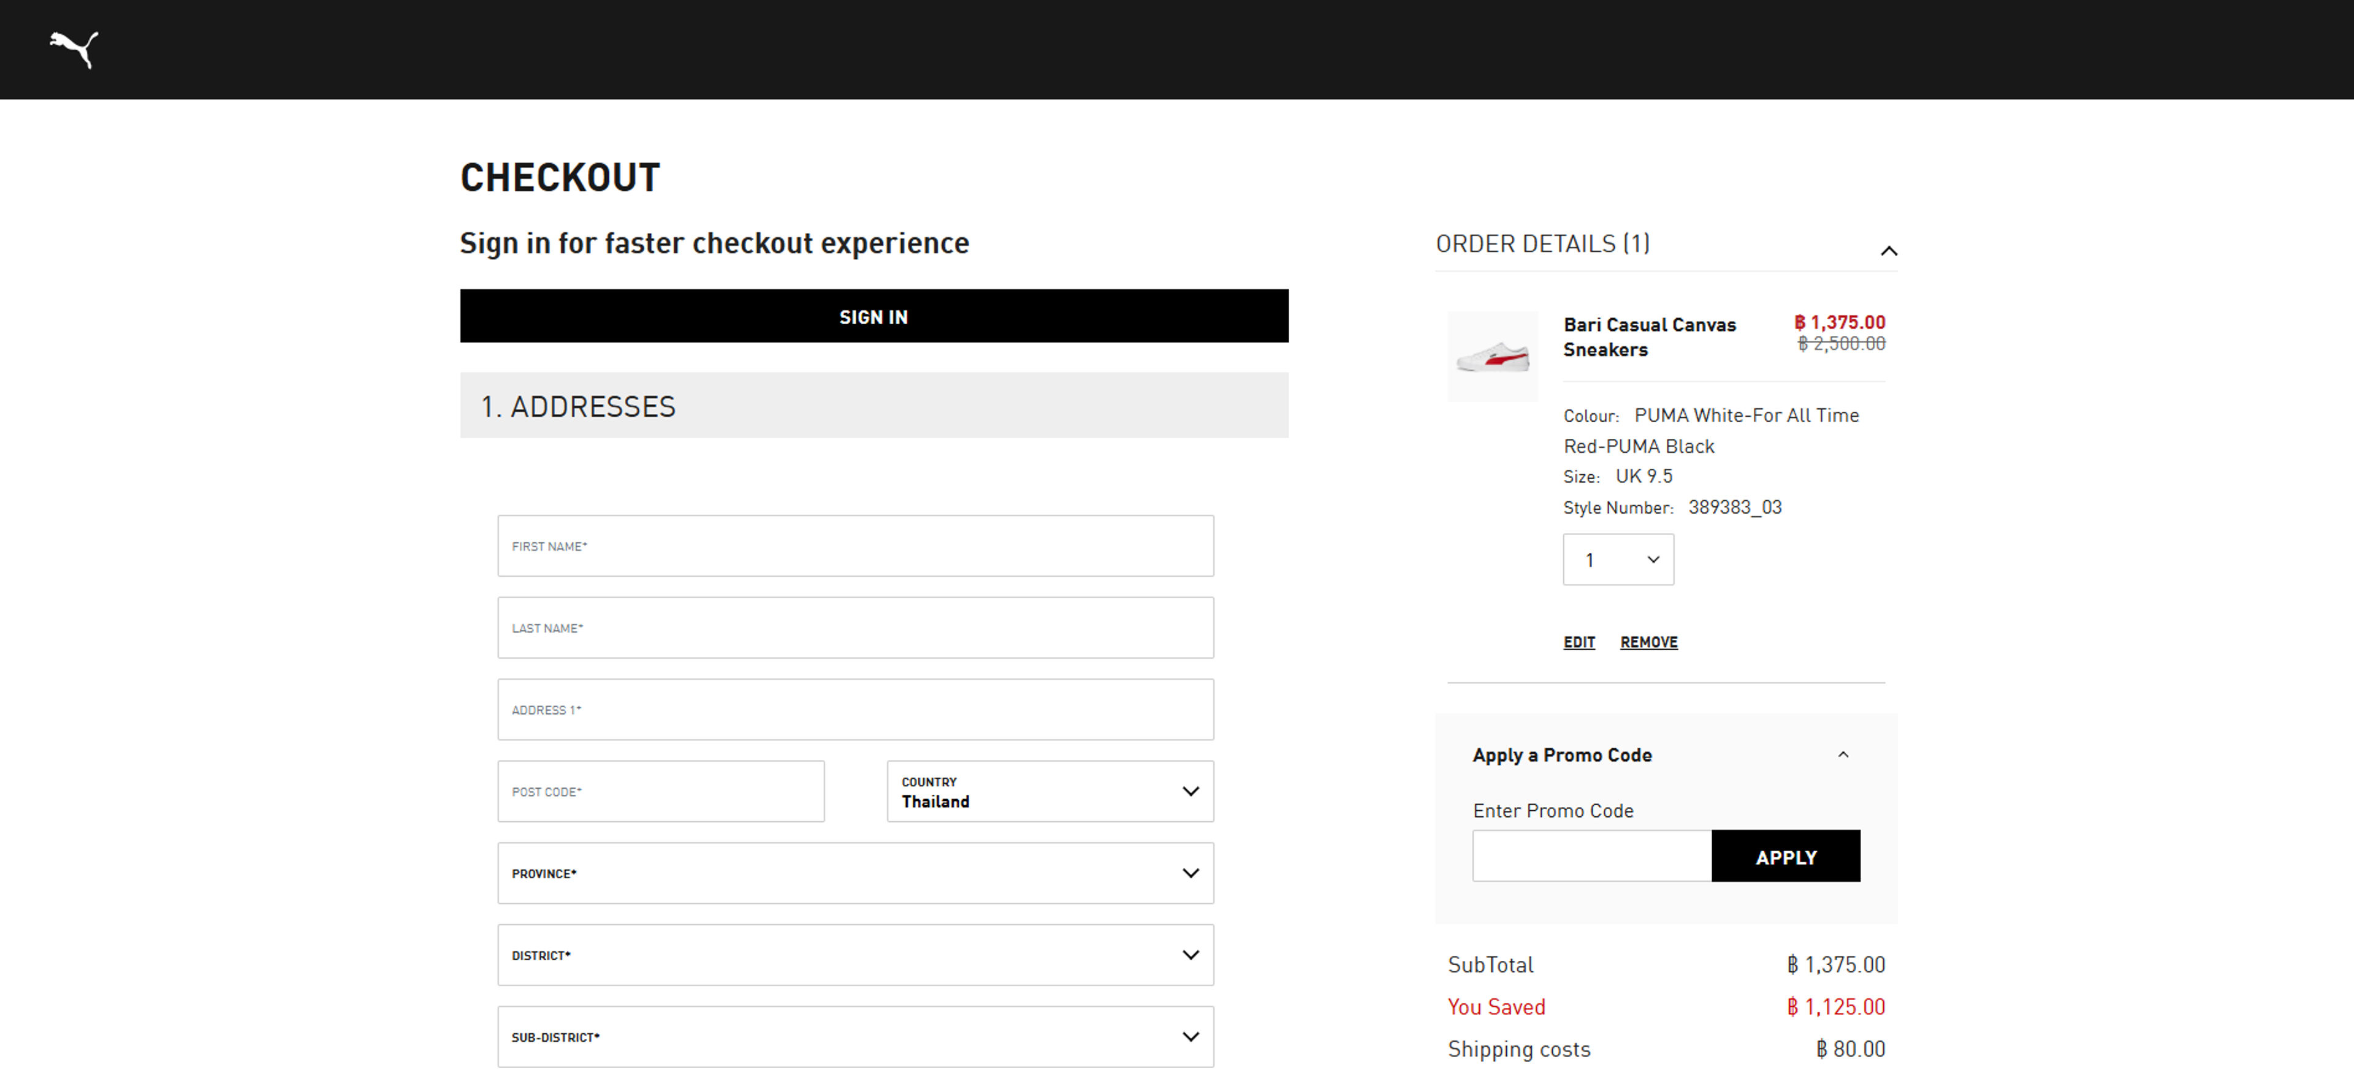This screenshot has height=1070, width=2354.
Task: Open the quantity dropdown showing 1
Action: tap(1618, 560)
